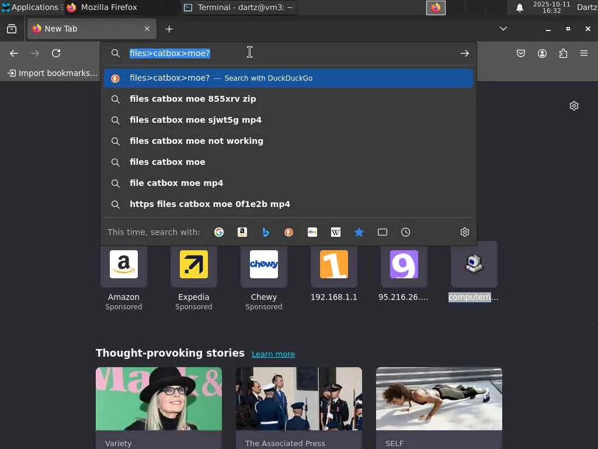Click the 'Learn more' link
598x449 pixels.
pos(273,354)
